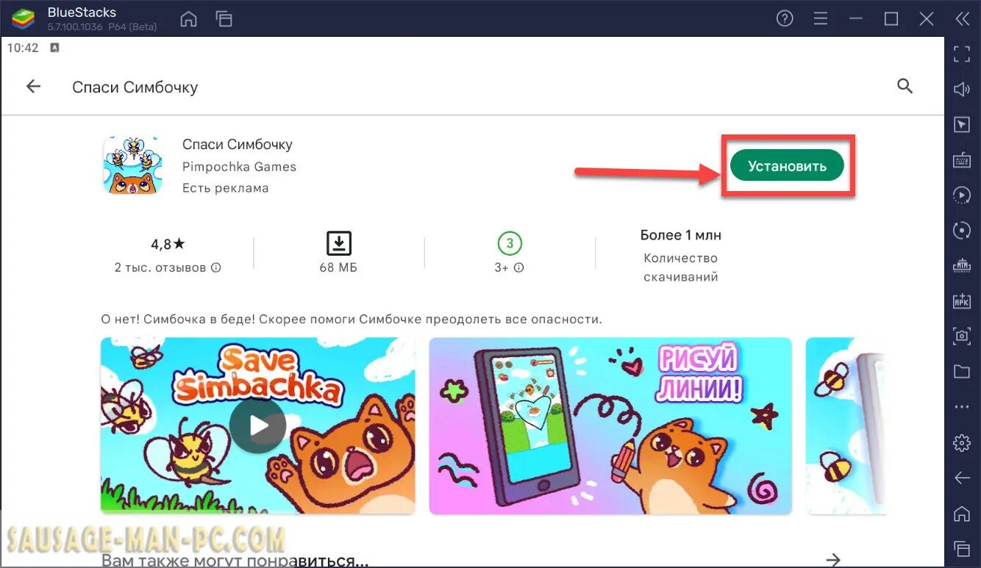Click the install APK icon in sidebar
Viewport: 981px width, 568px height.
[962, 300]
